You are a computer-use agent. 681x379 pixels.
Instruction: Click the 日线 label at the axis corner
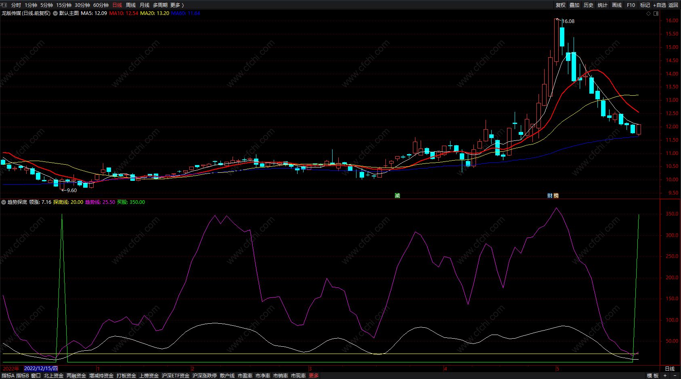[x=670, y=369]
